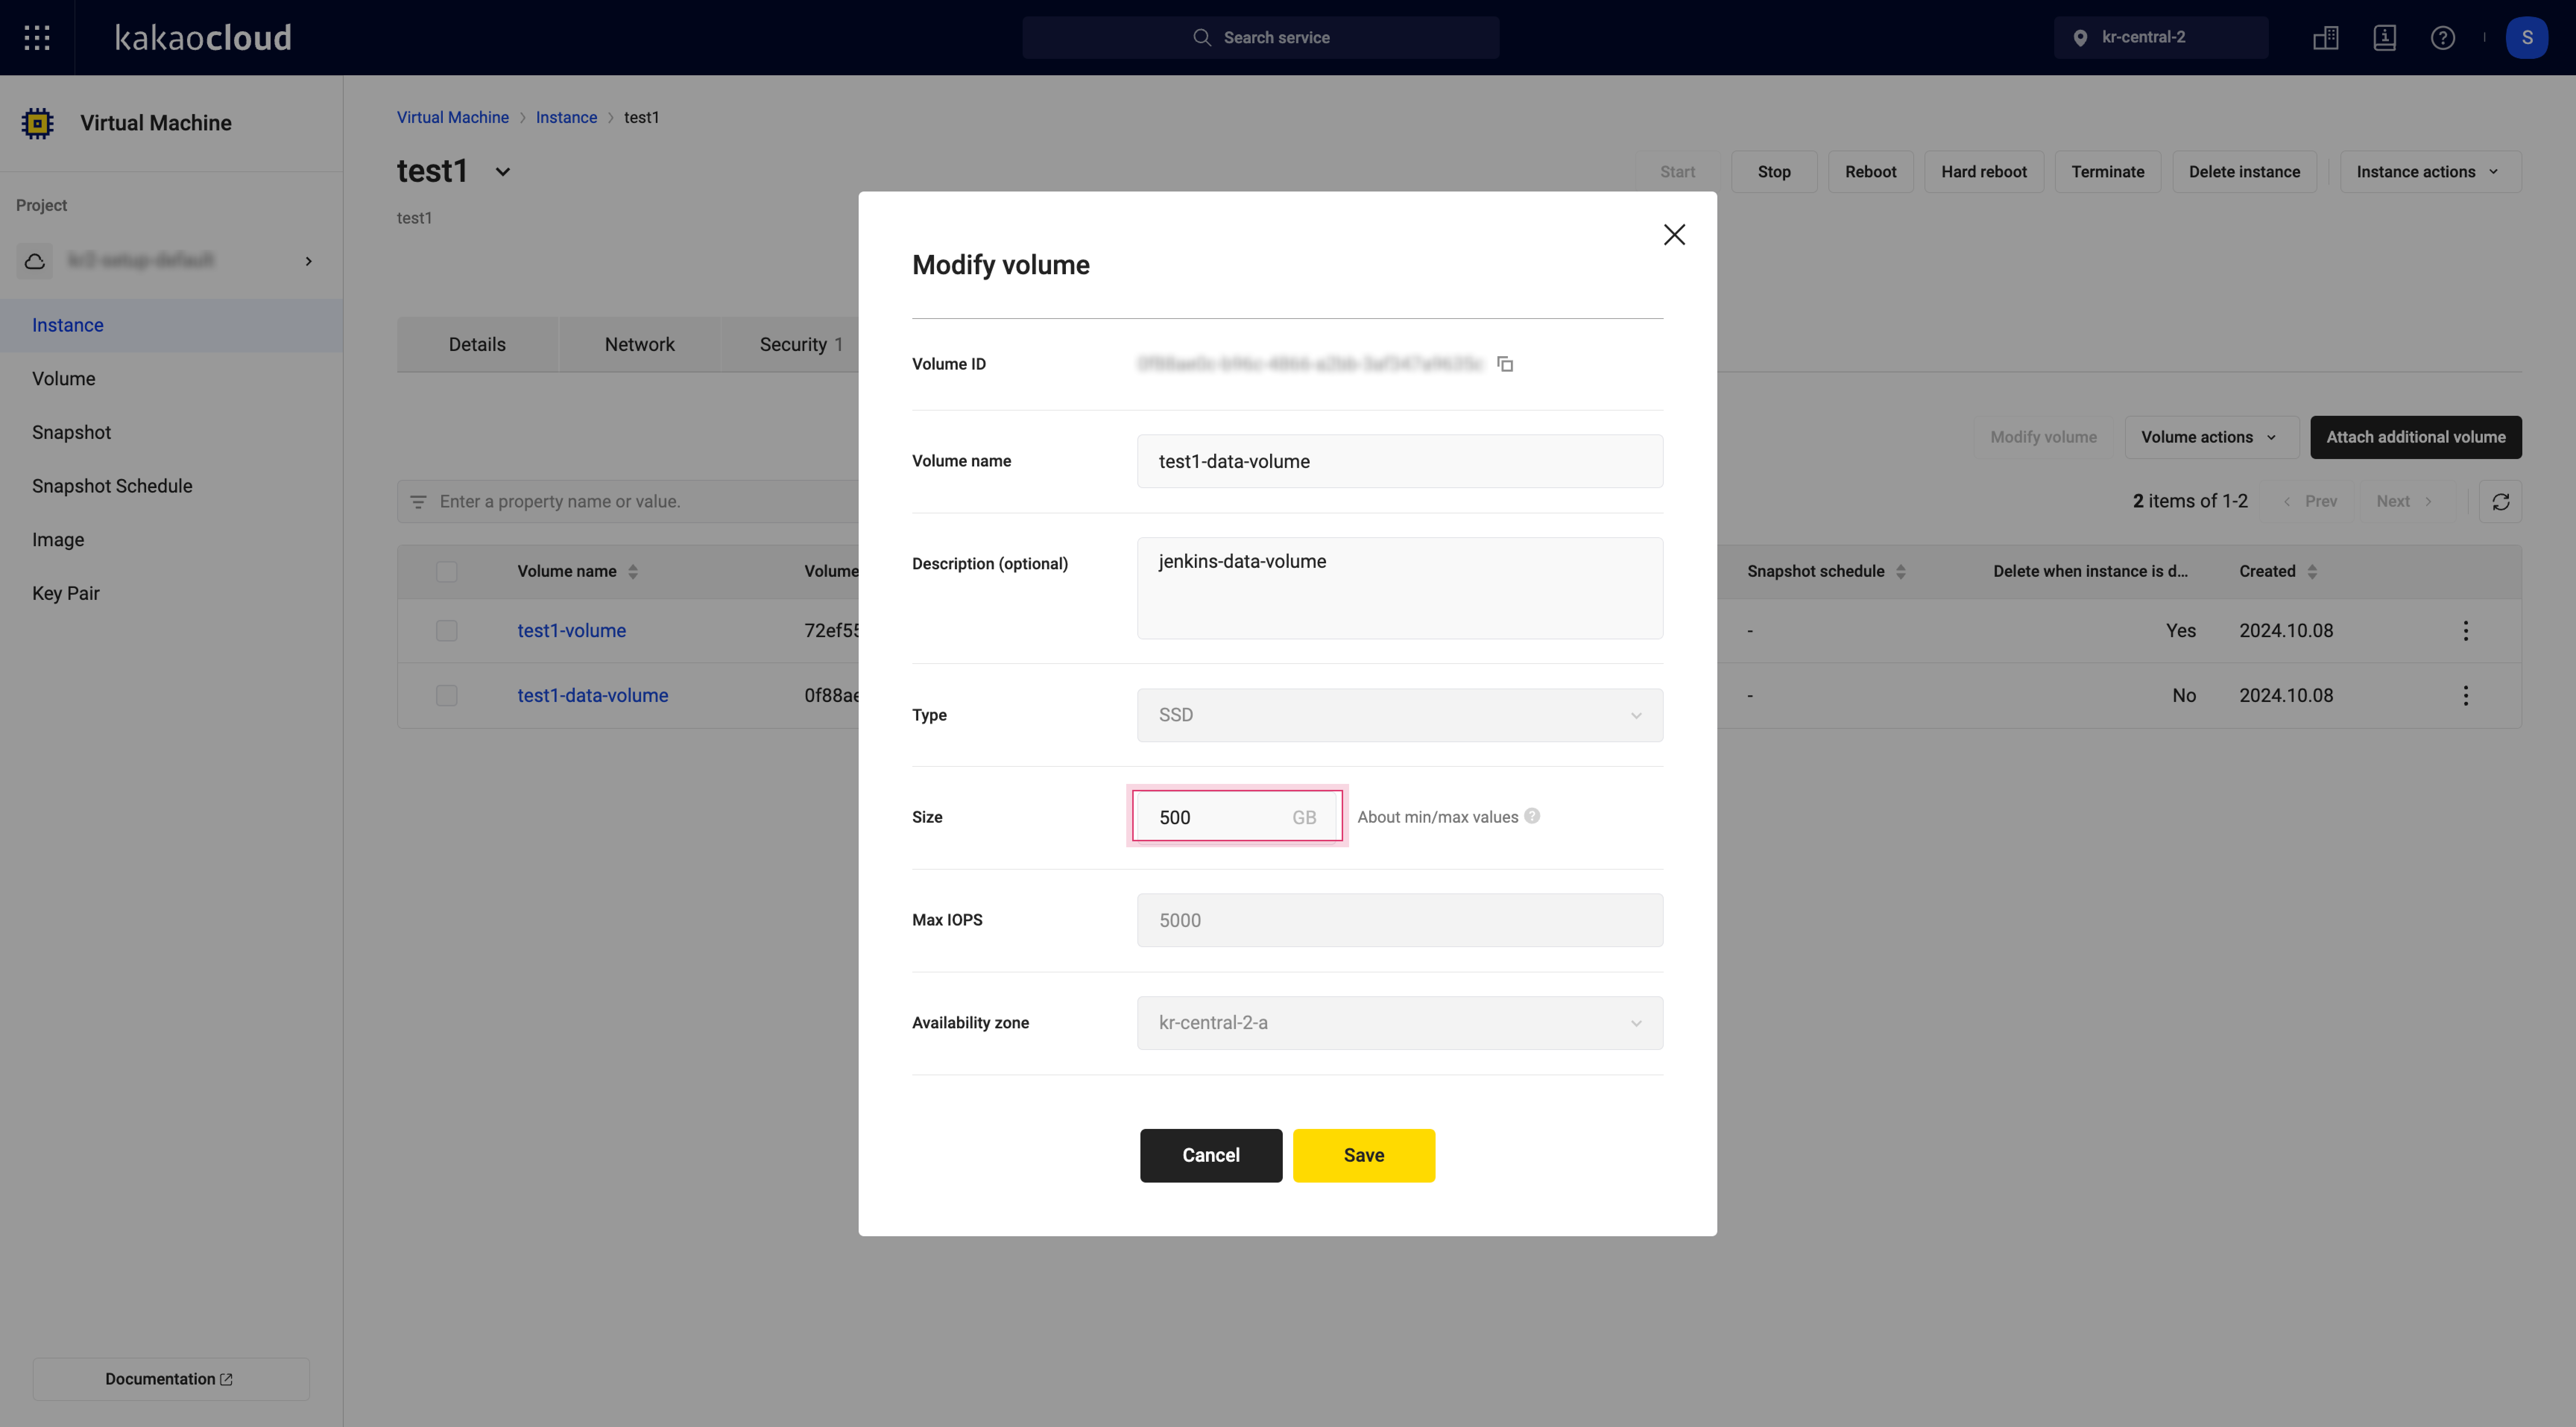Click the Cancel button
The width and height of the screenshot is (2576, 1427).
[x=1210, y=1156]
